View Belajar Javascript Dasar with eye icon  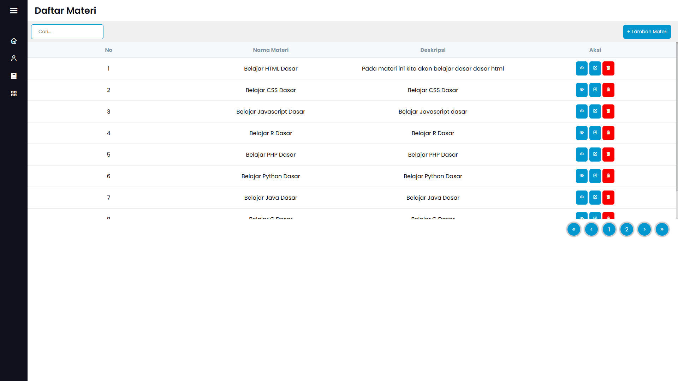(x=582, y=111)
